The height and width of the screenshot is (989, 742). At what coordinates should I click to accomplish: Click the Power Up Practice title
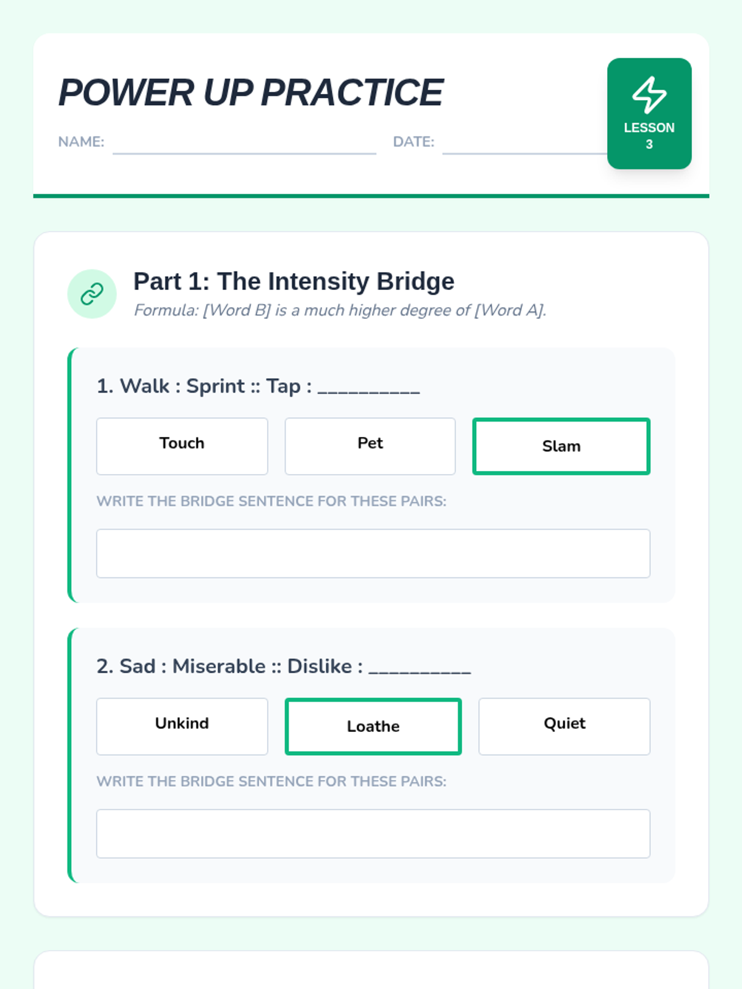(x=250, y=93)
